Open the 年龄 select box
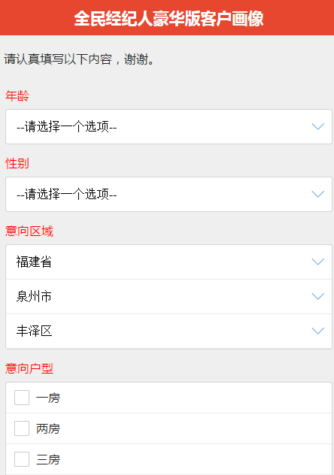The image size is (334, 475). pos(169,126)
